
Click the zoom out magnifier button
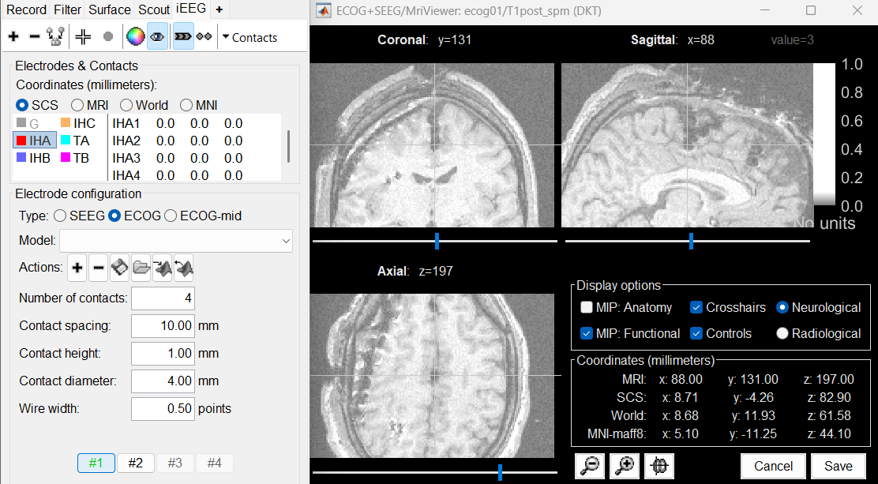(x=589, y=466)
